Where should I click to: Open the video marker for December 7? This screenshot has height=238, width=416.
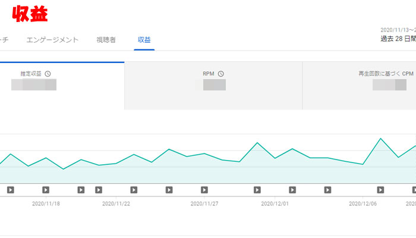(x=380, y=190)
